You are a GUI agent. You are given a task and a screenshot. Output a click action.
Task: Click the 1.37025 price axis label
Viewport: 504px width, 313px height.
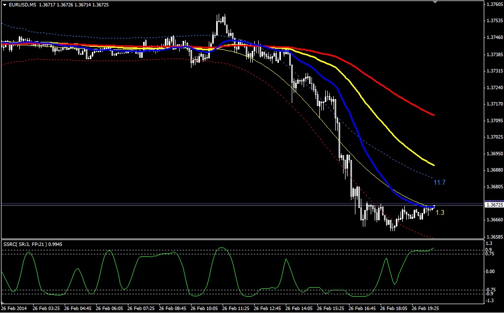click(x=495, y=137)
